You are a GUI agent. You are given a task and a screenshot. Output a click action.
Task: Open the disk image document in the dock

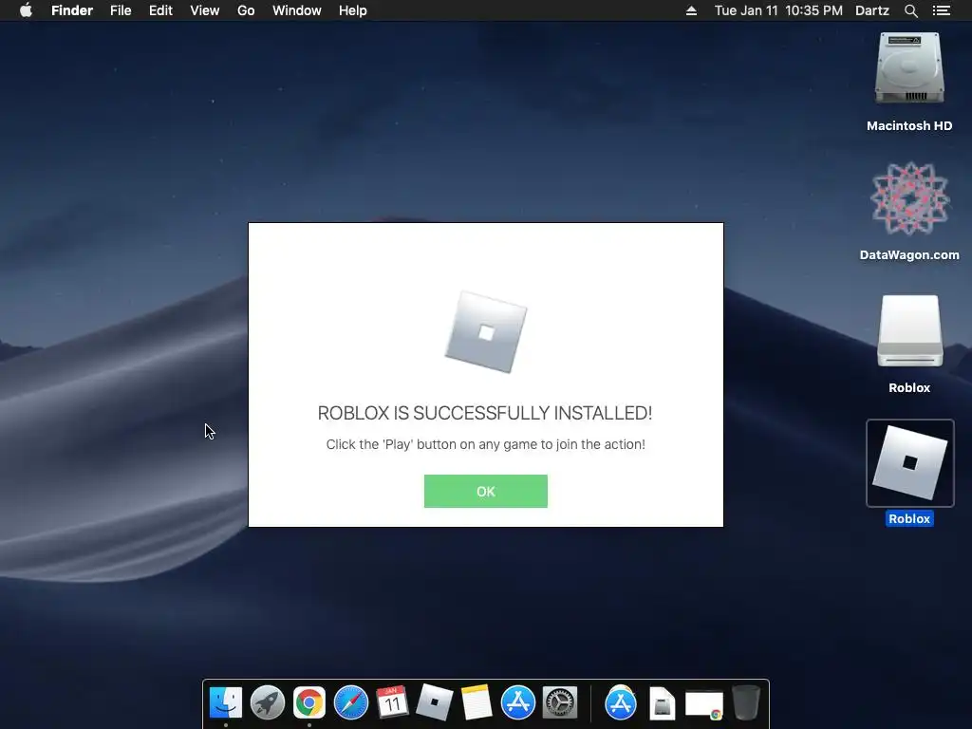coord(662,703)
